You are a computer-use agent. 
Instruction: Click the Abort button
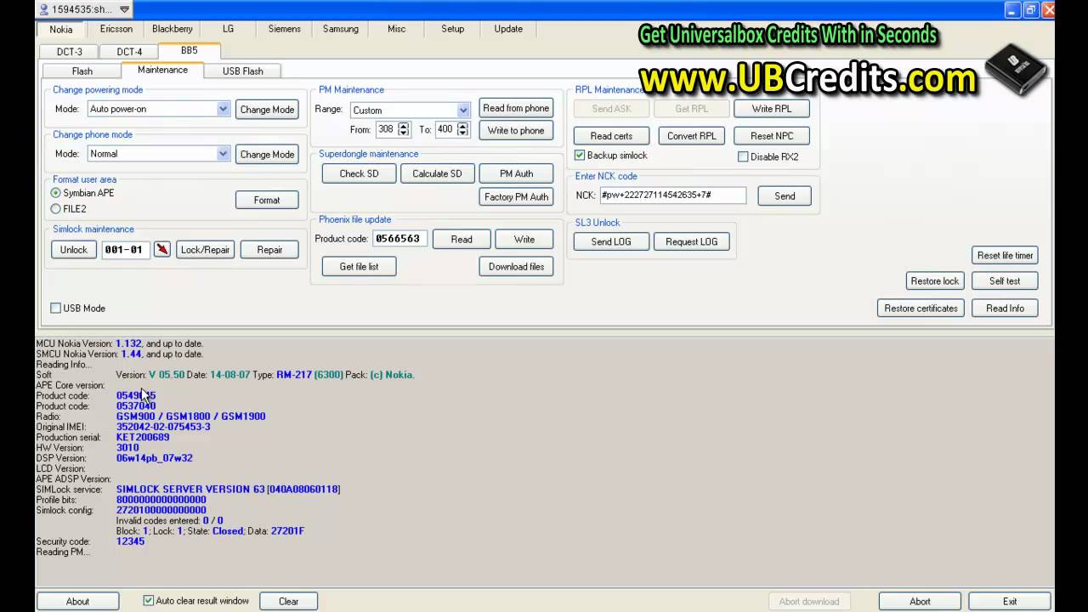(x=920, y=601)
